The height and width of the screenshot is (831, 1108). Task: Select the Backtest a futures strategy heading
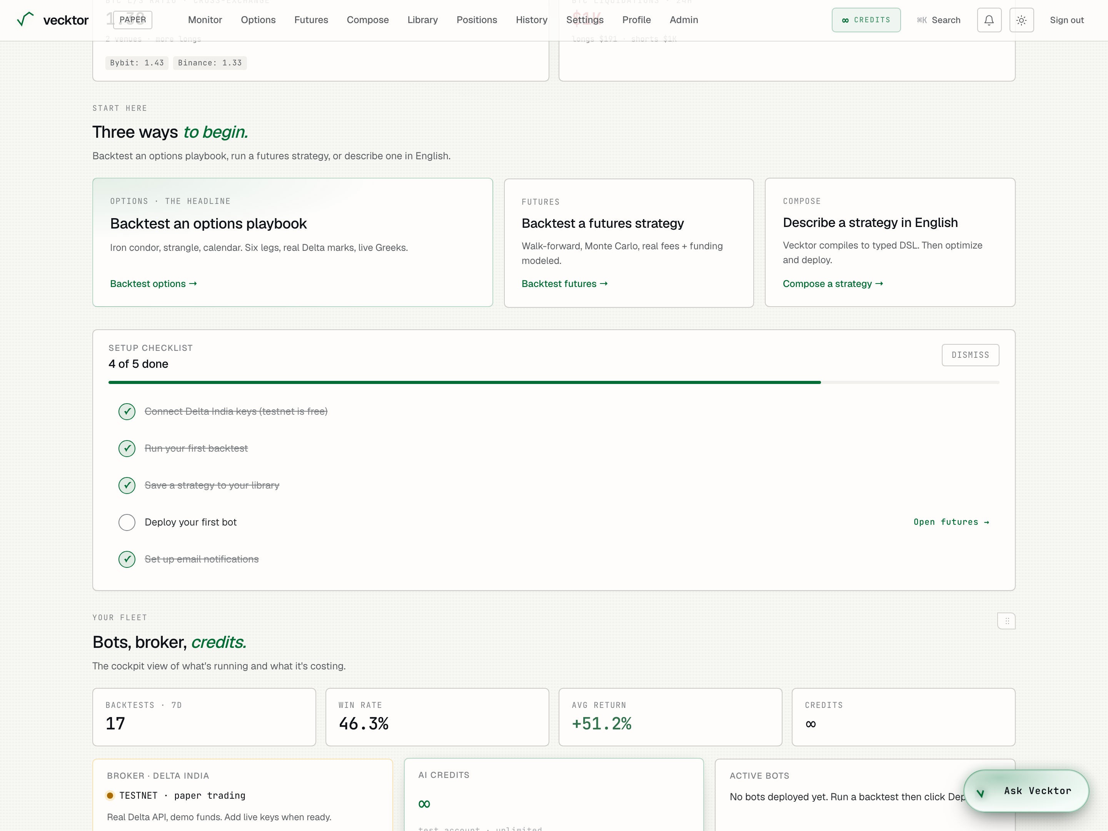coord(602,224)
